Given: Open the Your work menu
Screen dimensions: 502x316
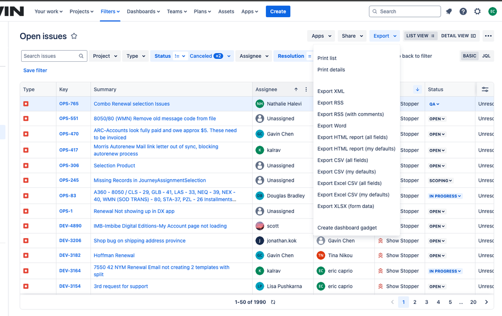Looking at the screenshot, I should [x=49, y=12].
